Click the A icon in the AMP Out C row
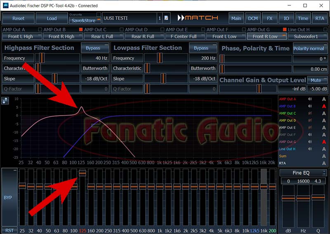Screen dimensions: 330x234 coord(324,113)
